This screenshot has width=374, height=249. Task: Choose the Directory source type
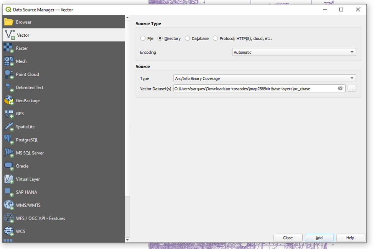[x=160, y=38]
